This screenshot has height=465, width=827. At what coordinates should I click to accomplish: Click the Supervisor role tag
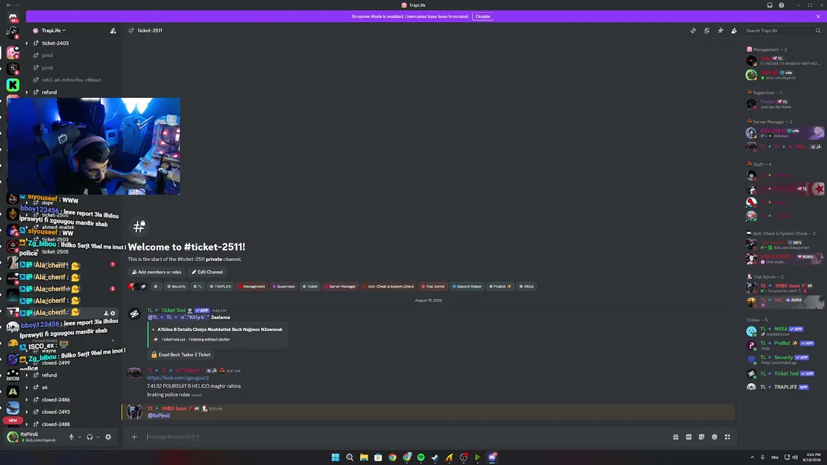coord(284,286)
